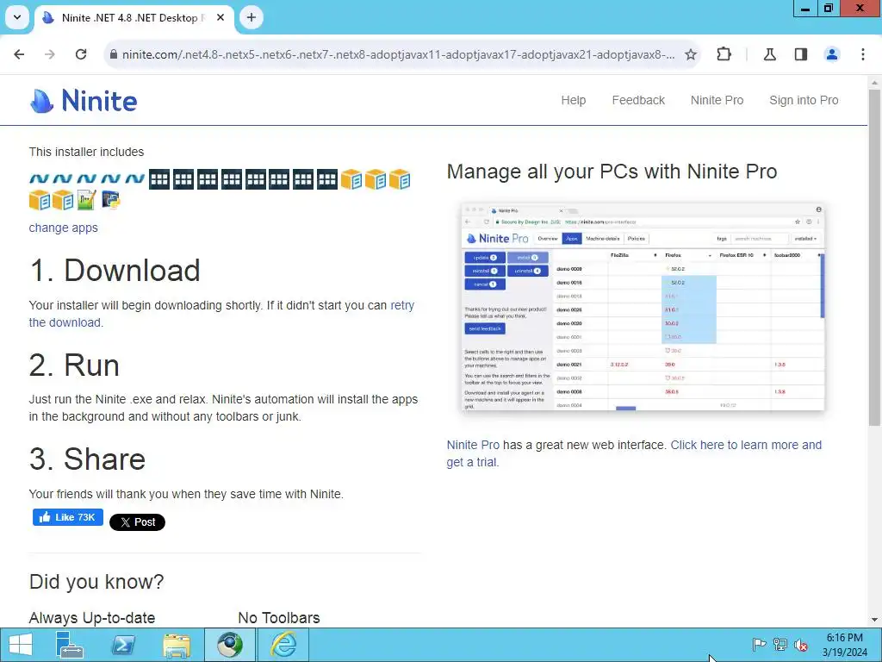
Task: Launch PowerShell from the taskbar
Action: pyautogui.click(x=123, y=645)
